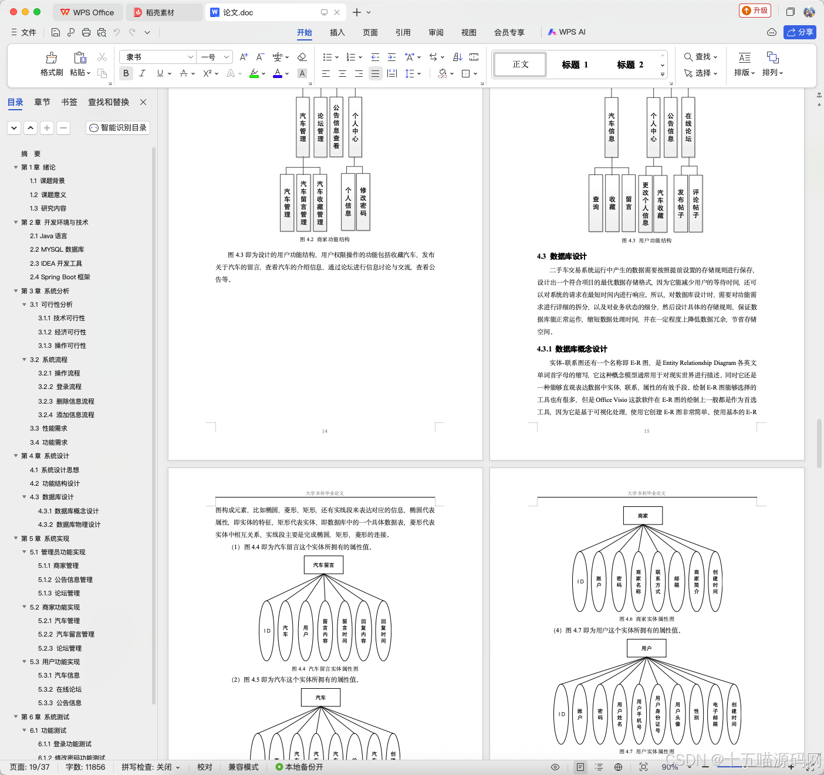Switch to the 插入 ribbon tab
Screen dimensions: 824x775
pyautogui.click(x=337, y=32)
